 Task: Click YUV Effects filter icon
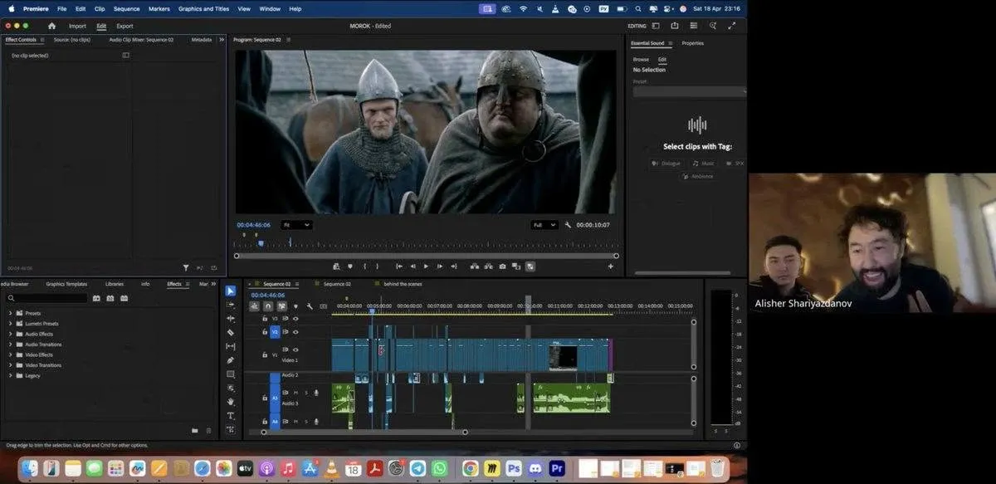tap(124, 298)
